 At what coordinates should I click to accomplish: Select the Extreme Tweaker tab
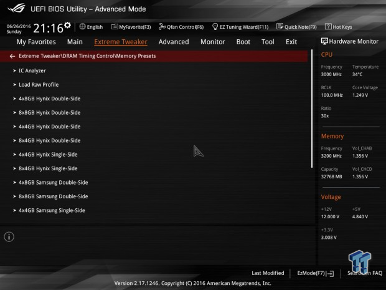(121, 42)
